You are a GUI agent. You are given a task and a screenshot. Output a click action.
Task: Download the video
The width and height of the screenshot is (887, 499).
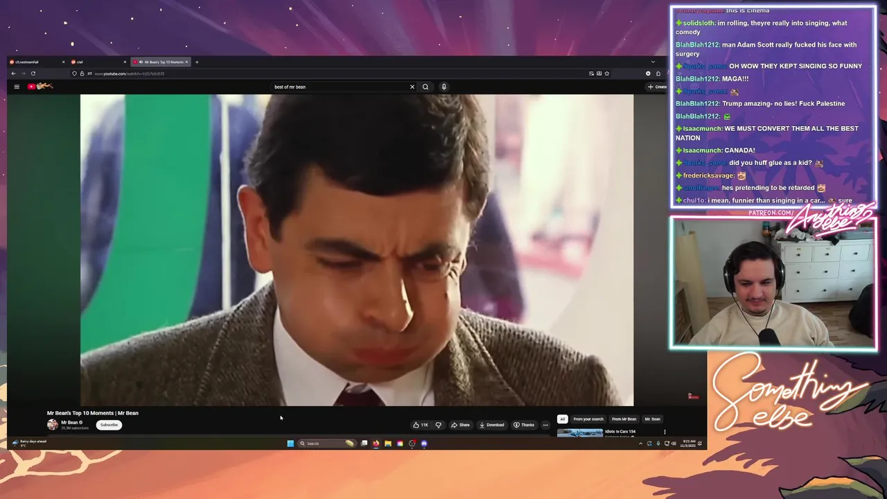(x=491, y=425)
